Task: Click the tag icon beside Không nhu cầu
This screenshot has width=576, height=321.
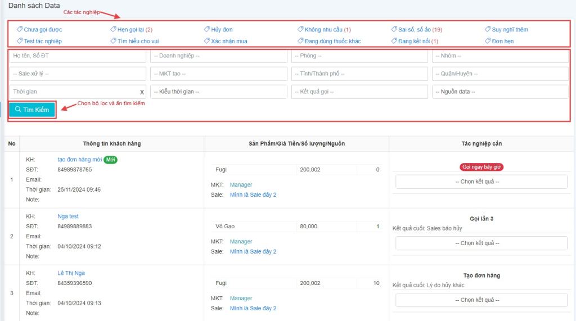Action: point(300,29)
